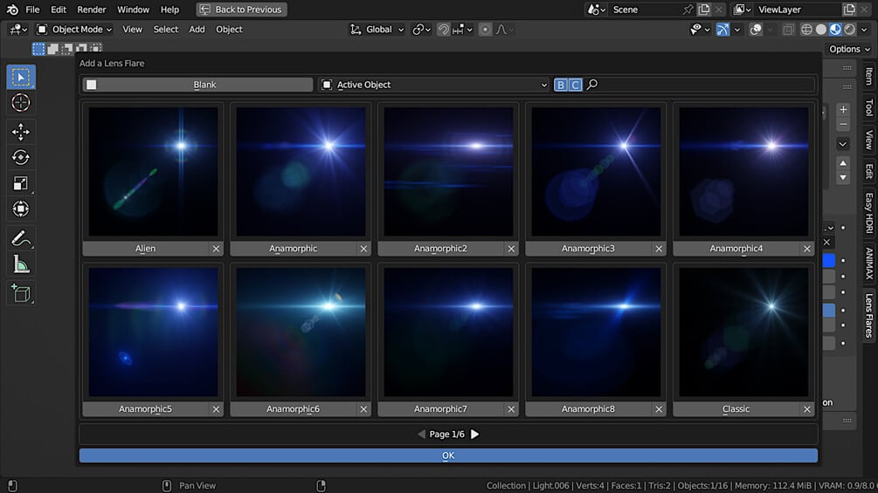Open pivot point dropdown
The height and width of the screenshot is (493, 878).
click(x=420, y=29)
